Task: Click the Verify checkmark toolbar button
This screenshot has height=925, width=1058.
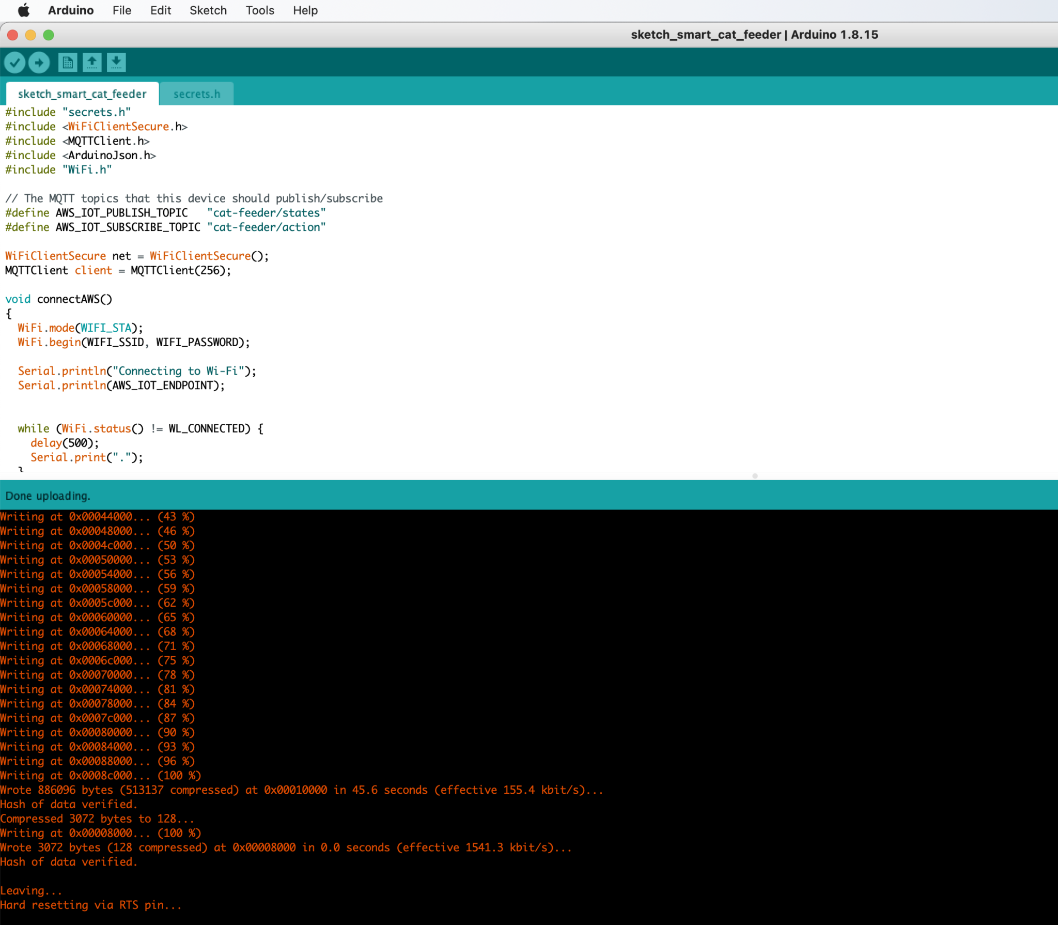Action: (x=15, y=63)
